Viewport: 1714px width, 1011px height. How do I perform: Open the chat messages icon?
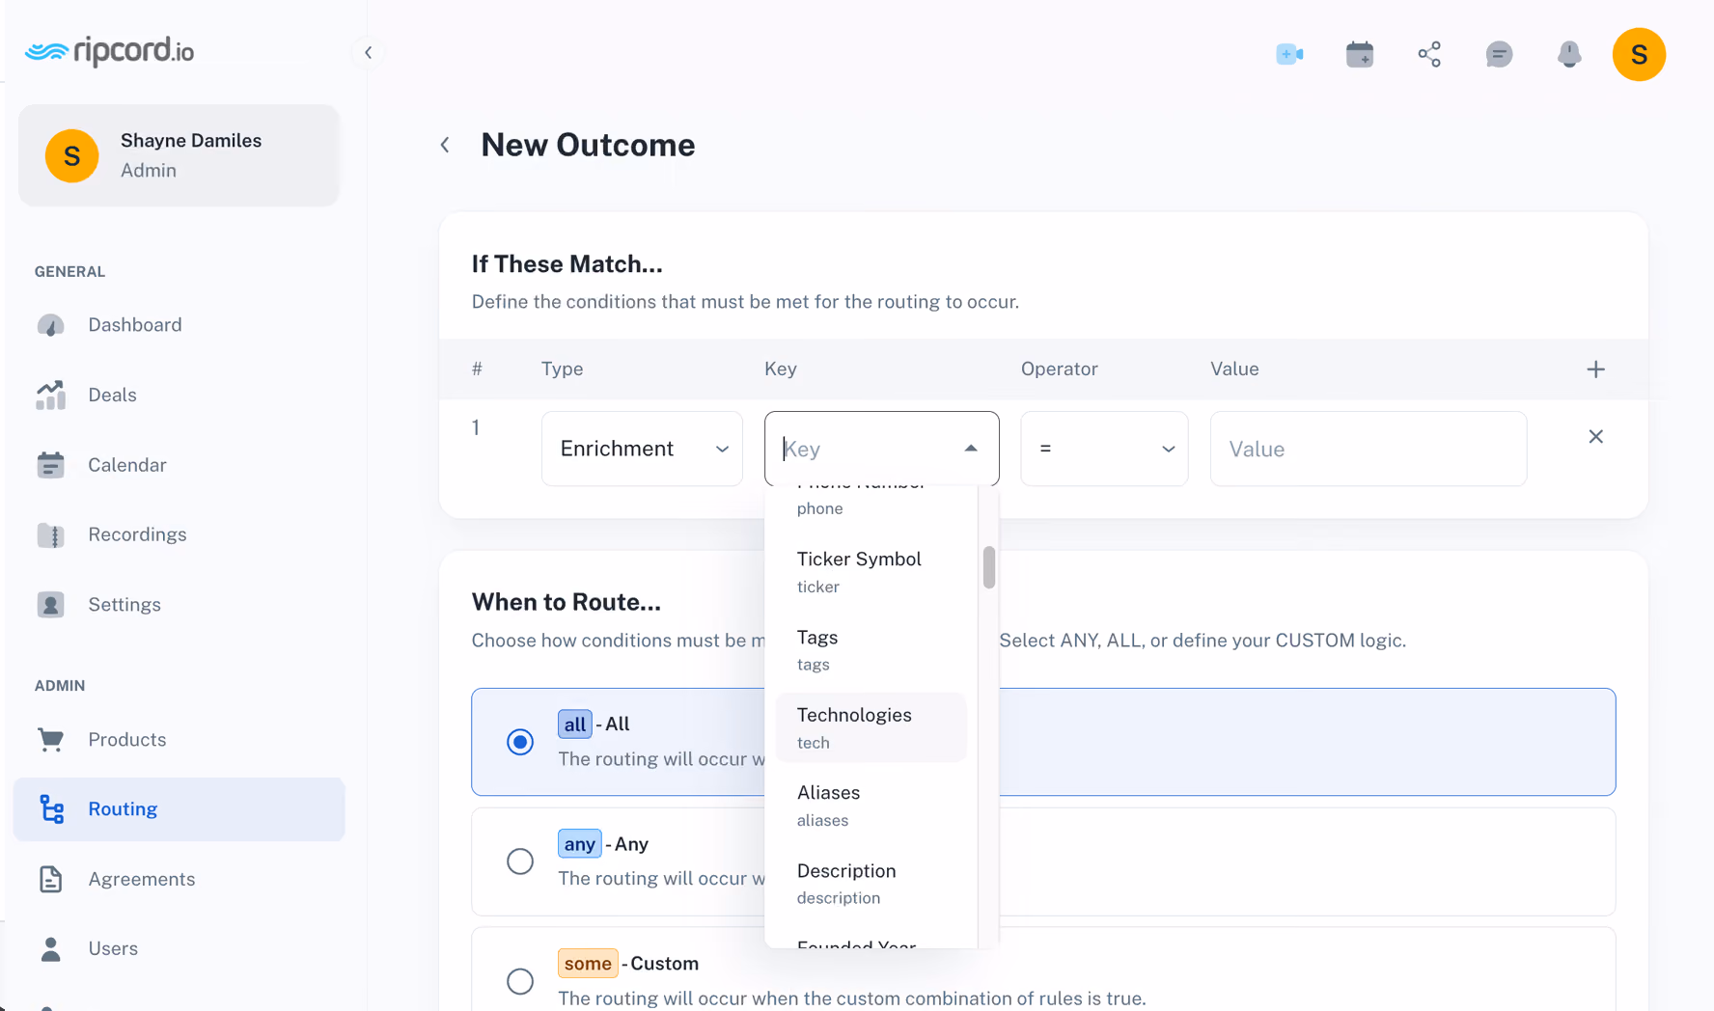(1499, 54)
